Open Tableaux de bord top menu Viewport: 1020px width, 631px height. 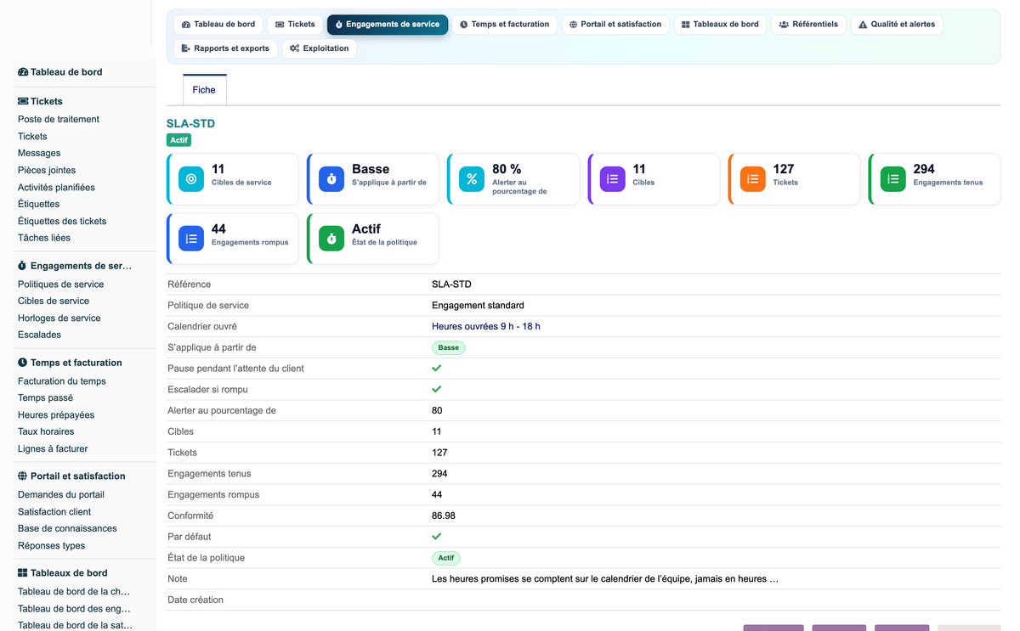pyautogui.click(x=721, y=25)
